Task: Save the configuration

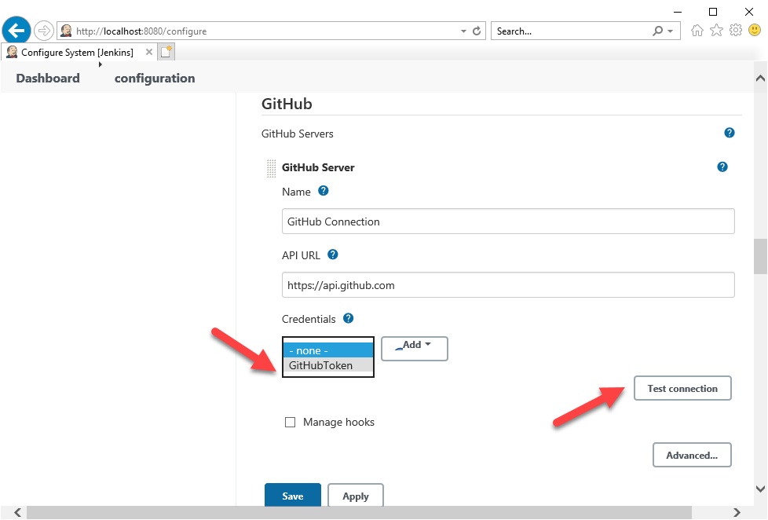Action: point(293,495)
